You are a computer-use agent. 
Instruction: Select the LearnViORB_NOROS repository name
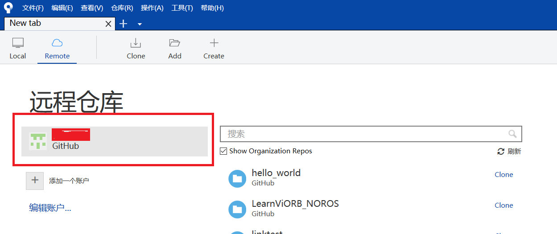(295, 204)
